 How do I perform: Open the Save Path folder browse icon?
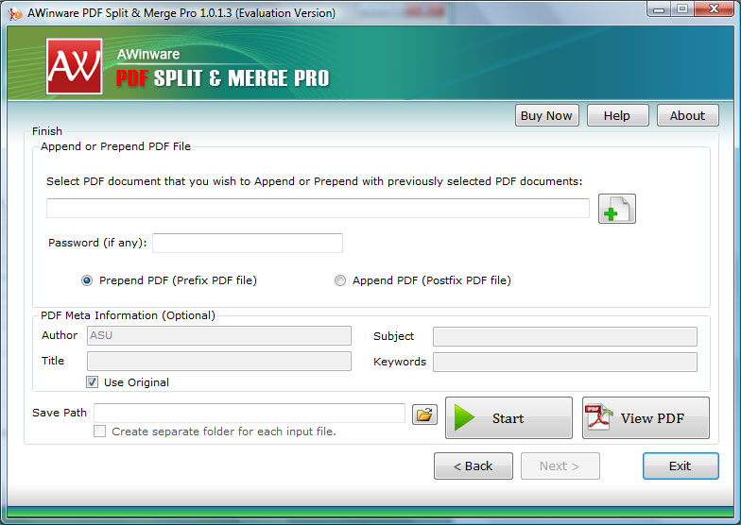(x=424, y=415)
